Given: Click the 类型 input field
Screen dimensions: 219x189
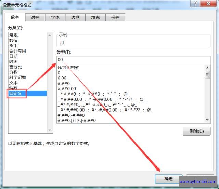Looking at the screenshot, I should (133, 60).
